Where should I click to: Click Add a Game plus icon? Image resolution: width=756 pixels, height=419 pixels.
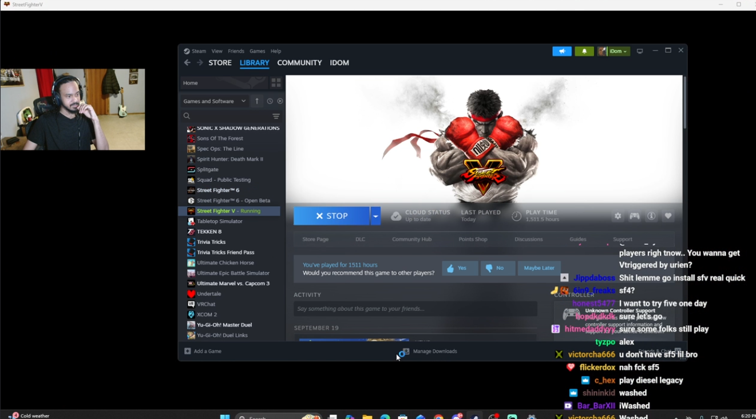tap(187, 351)
